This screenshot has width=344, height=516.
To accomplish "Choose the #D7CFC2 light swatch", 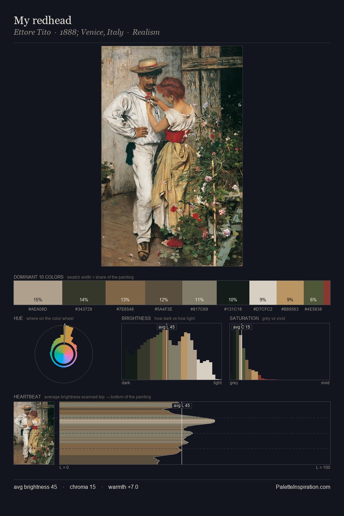I will [263, 293].
